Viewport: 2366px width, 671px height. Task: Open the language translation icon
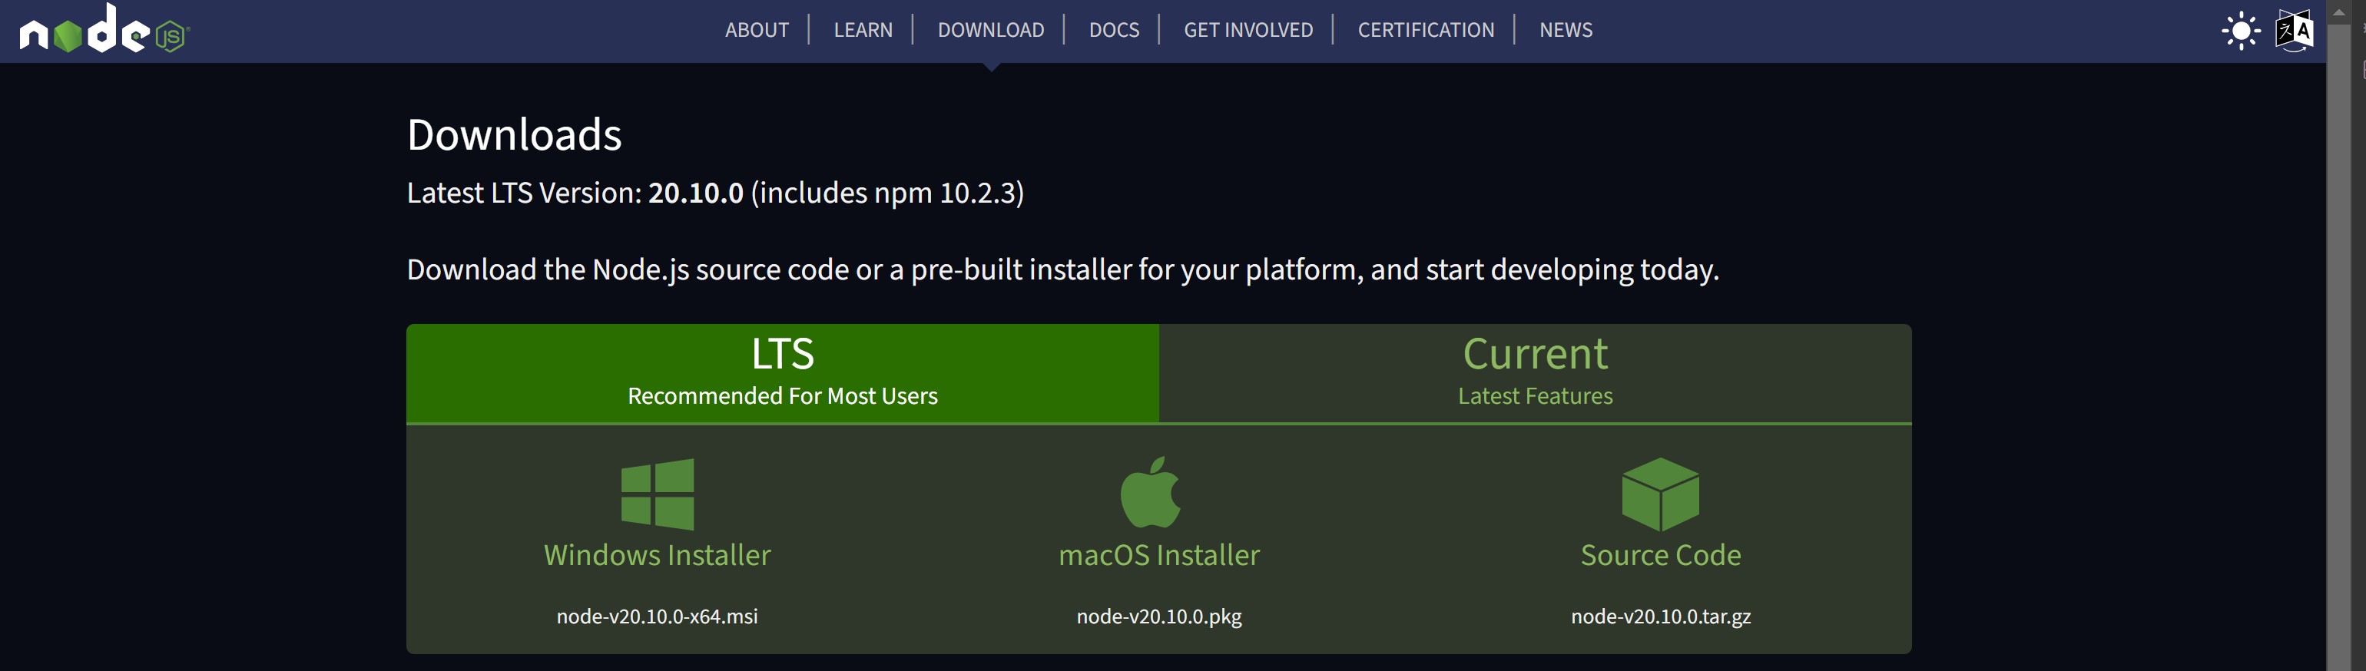pos(2294,31)
